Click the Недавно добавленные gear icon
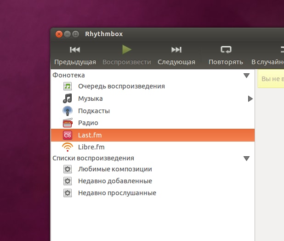This screenshot has width=284, height=241. 68,181
